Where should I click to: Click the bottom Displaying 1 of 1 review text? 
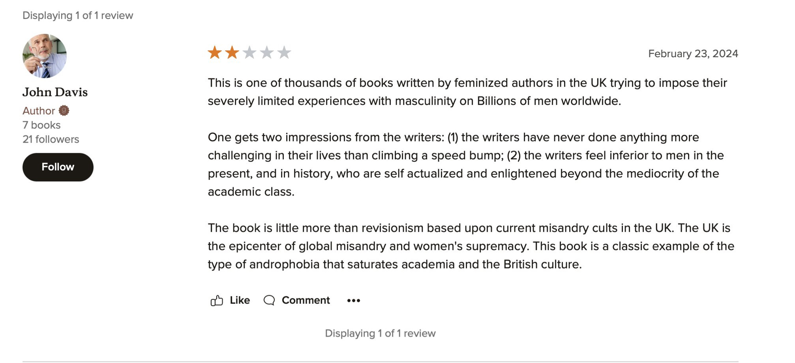(380, 333)
